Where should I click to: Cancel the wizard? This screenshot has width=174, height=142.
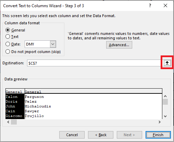(72, 135)
